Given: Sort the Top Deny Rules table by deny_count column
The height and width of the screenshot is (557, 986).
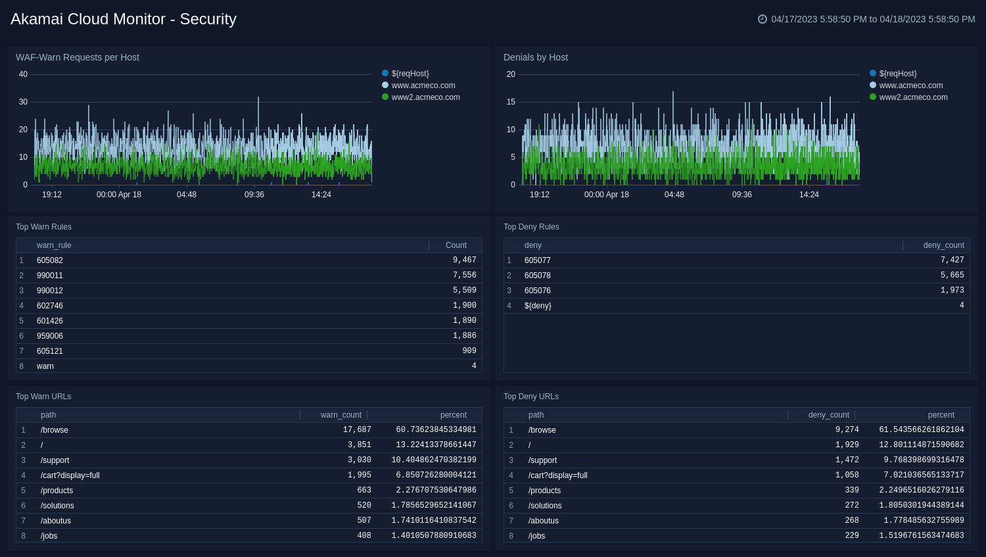Looking at the screenshot, I should tap(943, 245).
